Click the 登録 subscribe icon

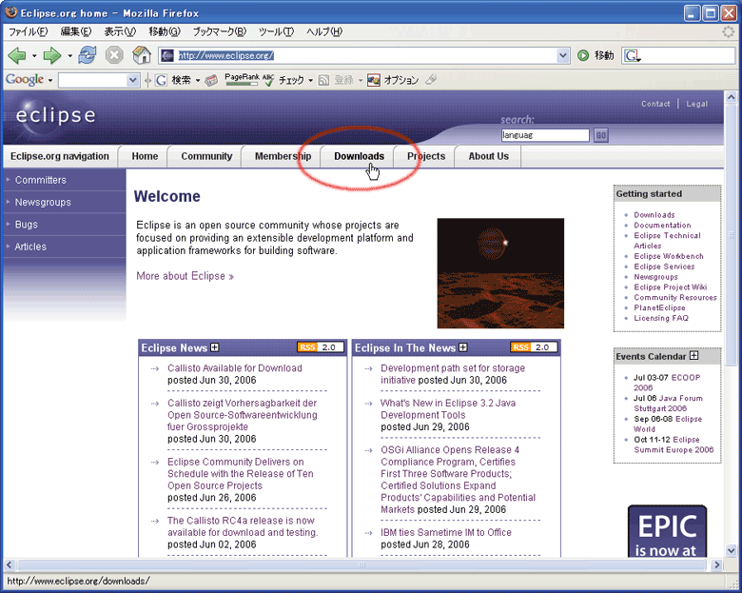[323, 80]
